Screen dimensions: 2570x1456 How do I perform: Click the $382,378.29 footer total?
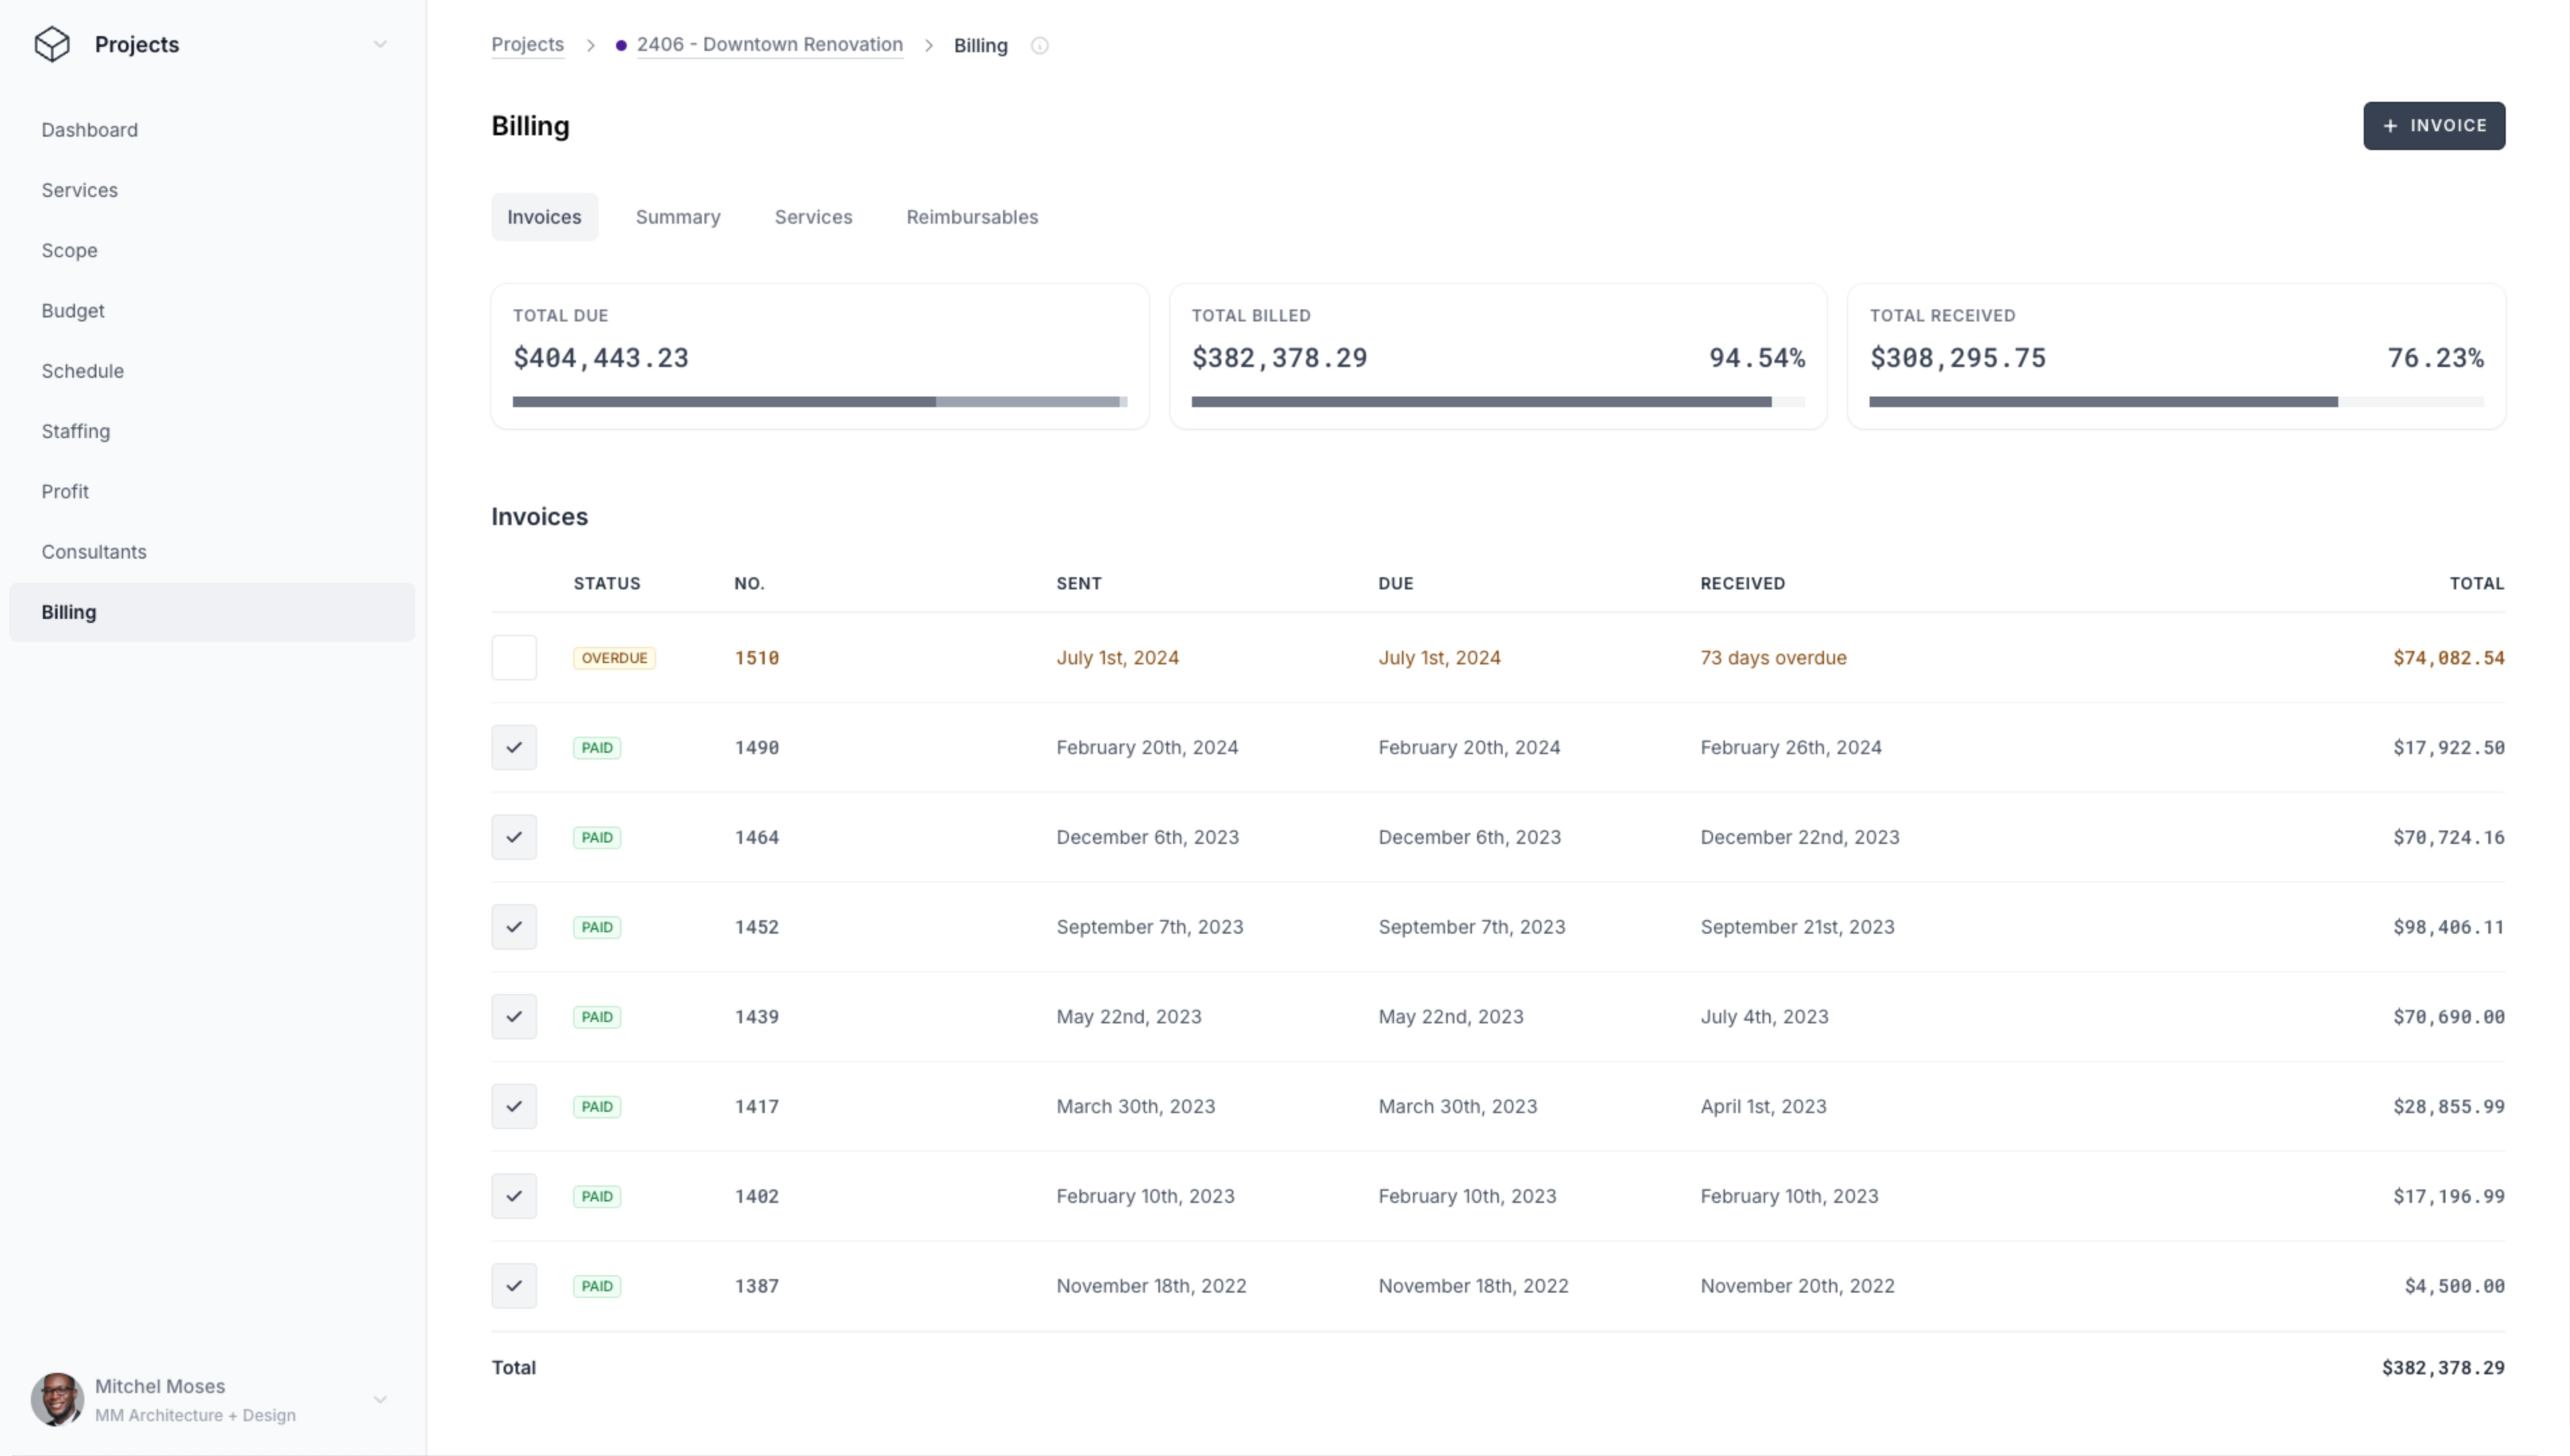click(x=2443, y=1367)
